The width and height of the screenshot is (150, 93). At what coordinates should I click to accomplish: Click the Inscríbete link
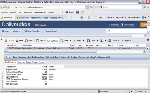coord(129,25)
